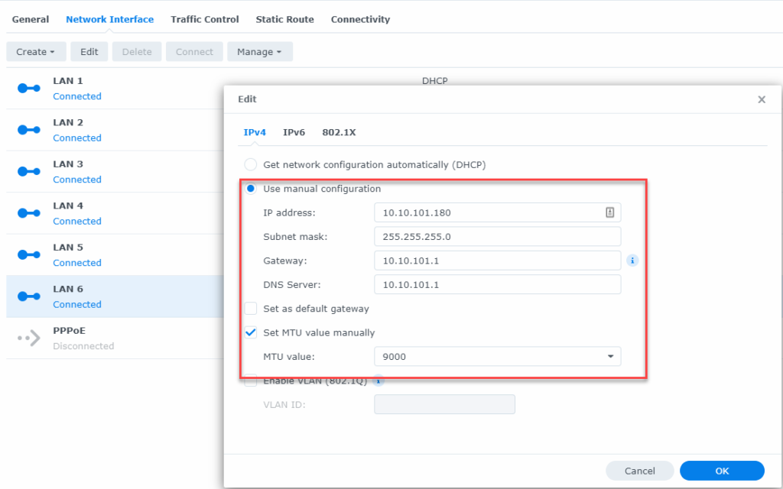The image size is (783, 489).
Task: Click the icon inside the IP address field
Action: click(612, 212)
